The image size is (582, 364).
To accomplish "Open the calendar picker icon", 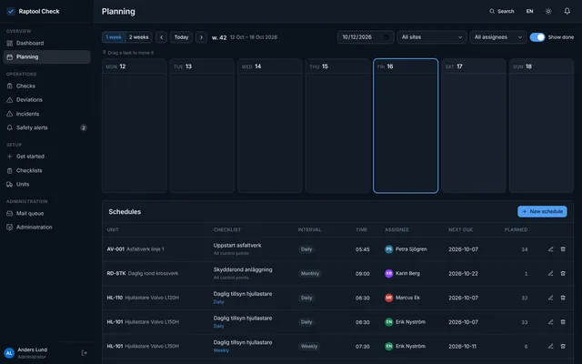I will pos(386,37).
